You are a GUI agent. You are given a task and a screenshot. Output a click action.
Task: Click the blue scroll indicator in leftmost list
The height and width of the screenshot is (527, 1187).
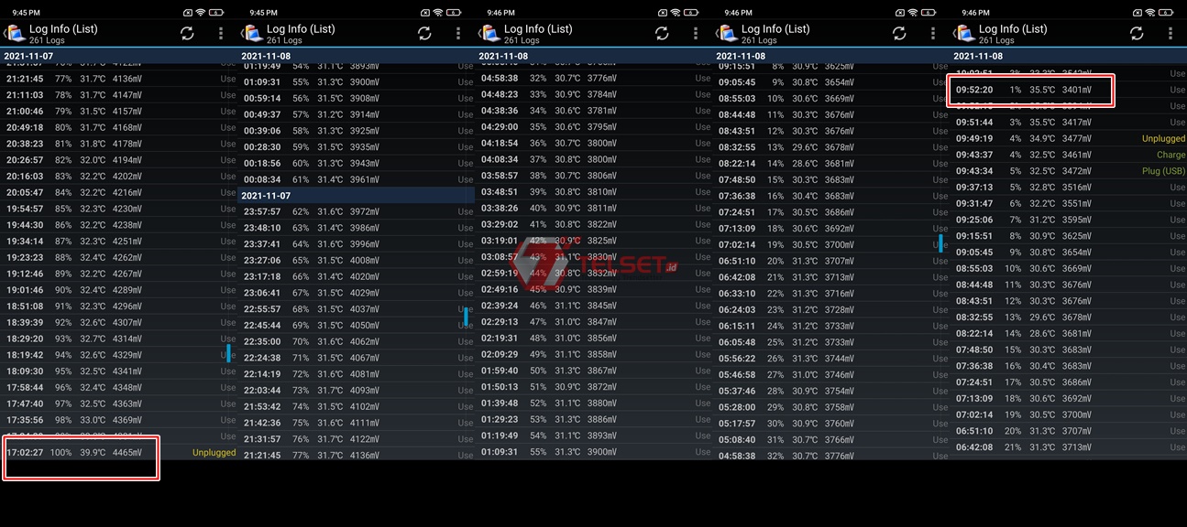pyautogui.click(x=228, y=353)
